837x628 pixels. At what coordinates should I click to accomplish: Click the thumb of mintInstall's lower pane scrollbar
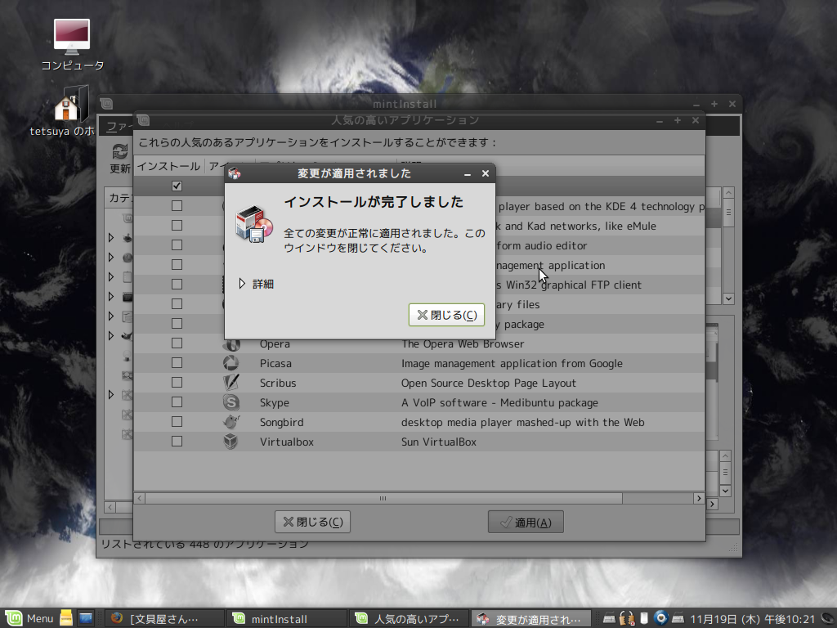pyautogui.click(x=725, y=473)
